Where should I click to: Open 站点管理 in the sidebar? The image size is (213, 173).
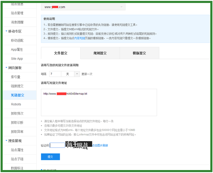coord(17,13)
